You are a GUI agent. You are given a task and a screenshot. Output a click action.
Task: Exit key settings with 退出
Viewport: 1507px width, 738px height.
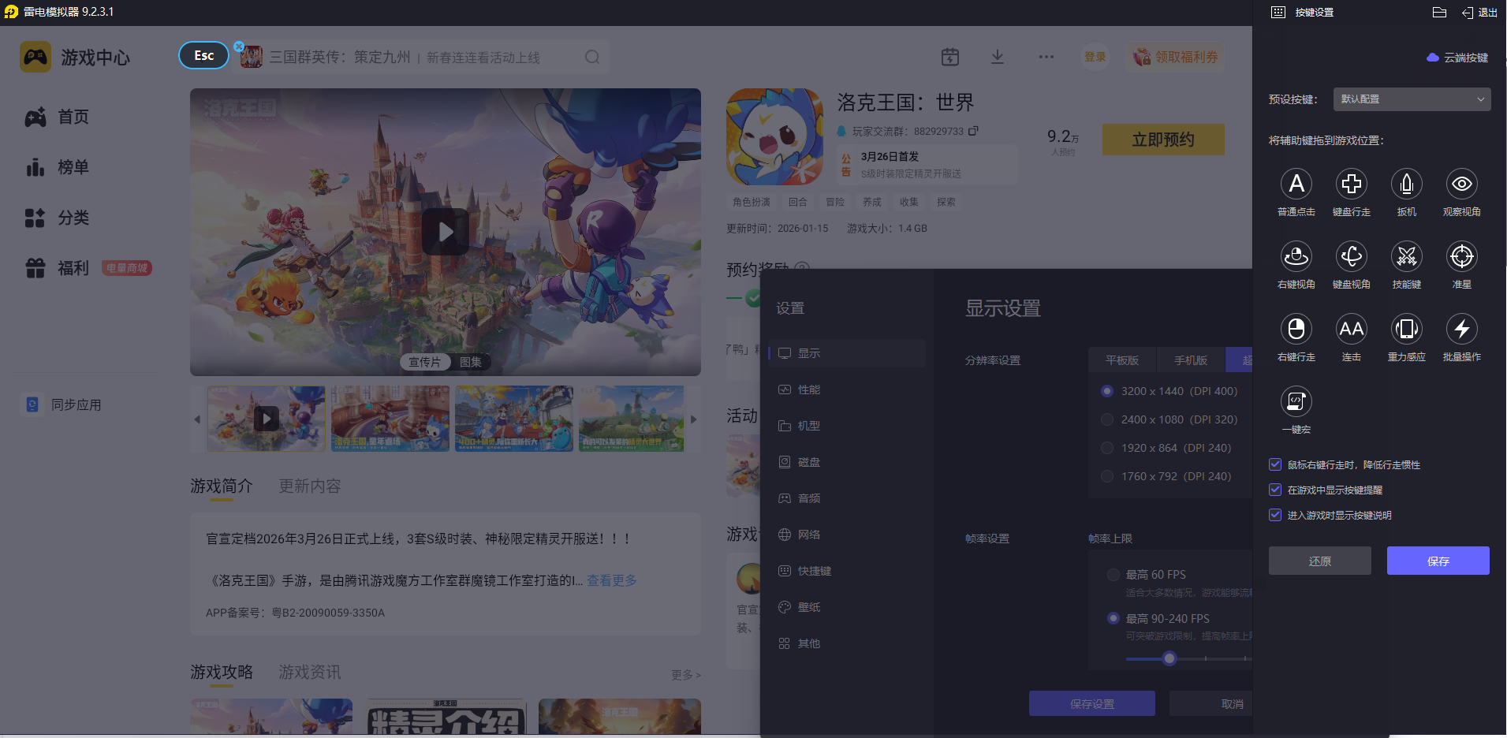(x=1479, y=12)
